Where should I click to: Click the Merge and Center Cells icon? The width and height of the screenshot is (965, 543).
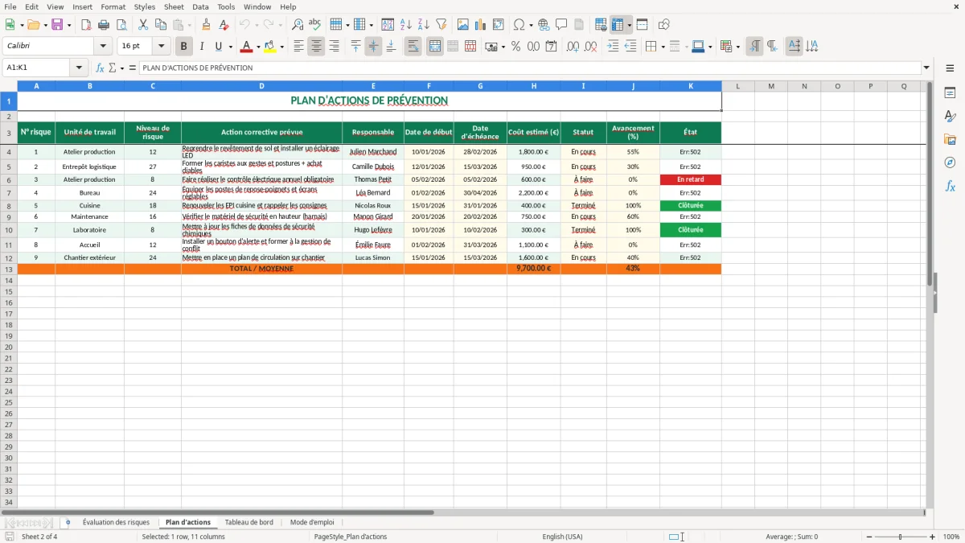(x=435, y=47)
